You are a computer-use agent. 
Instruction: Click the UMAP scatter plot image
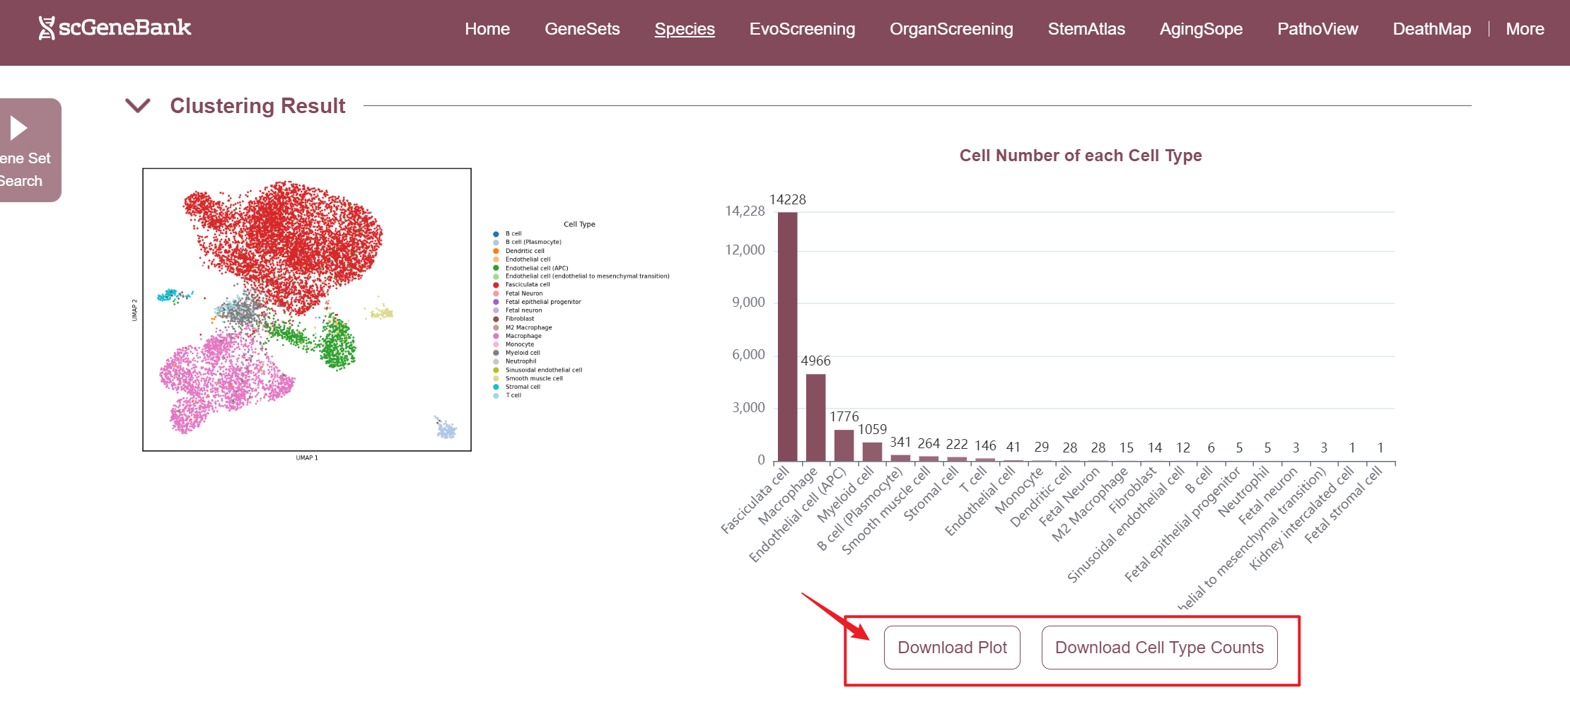pyautogui.click(x=307, y=310)
